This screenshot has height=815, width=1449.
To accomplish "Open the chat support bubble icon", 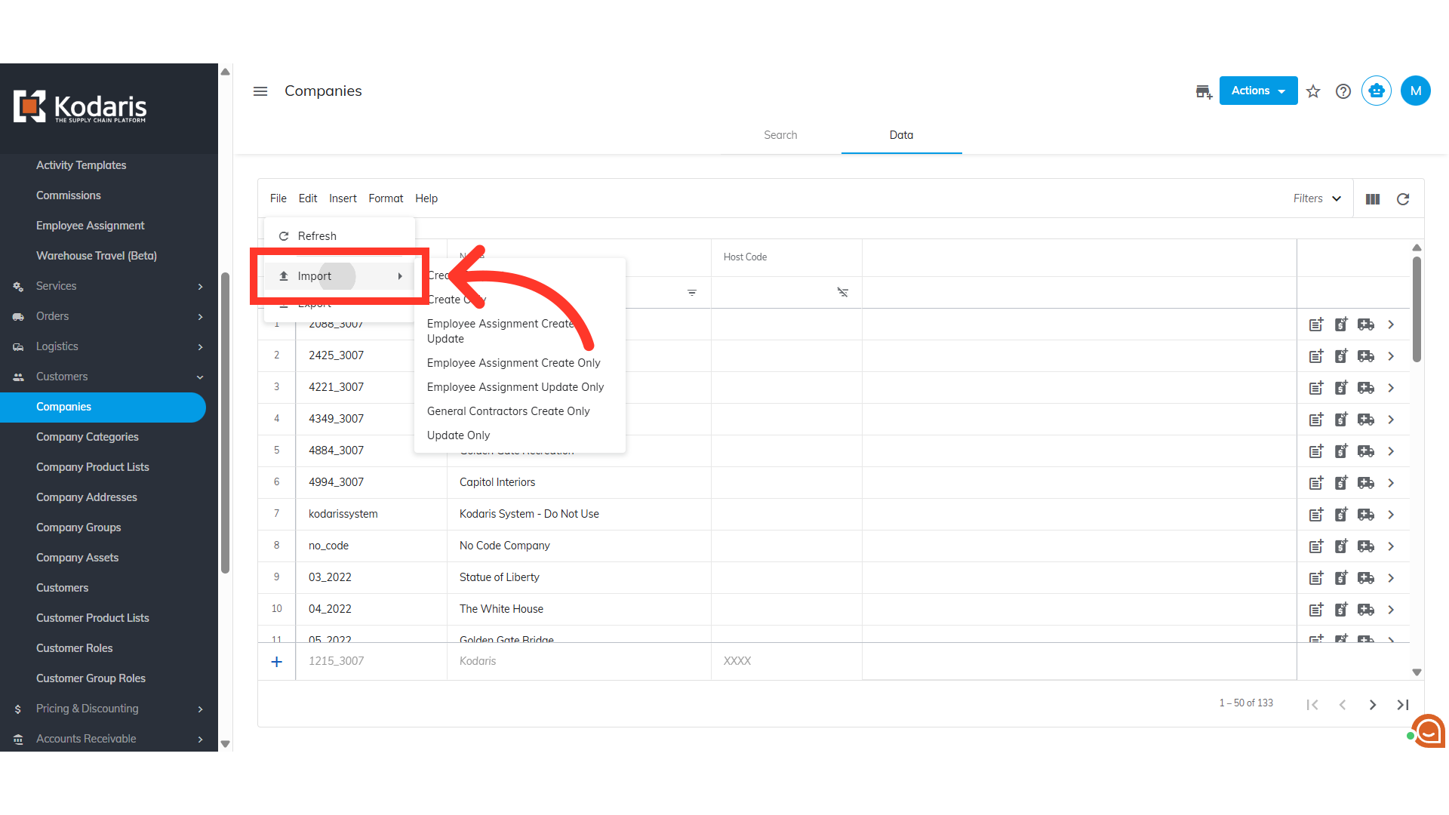I will [x=1428, y=730].
